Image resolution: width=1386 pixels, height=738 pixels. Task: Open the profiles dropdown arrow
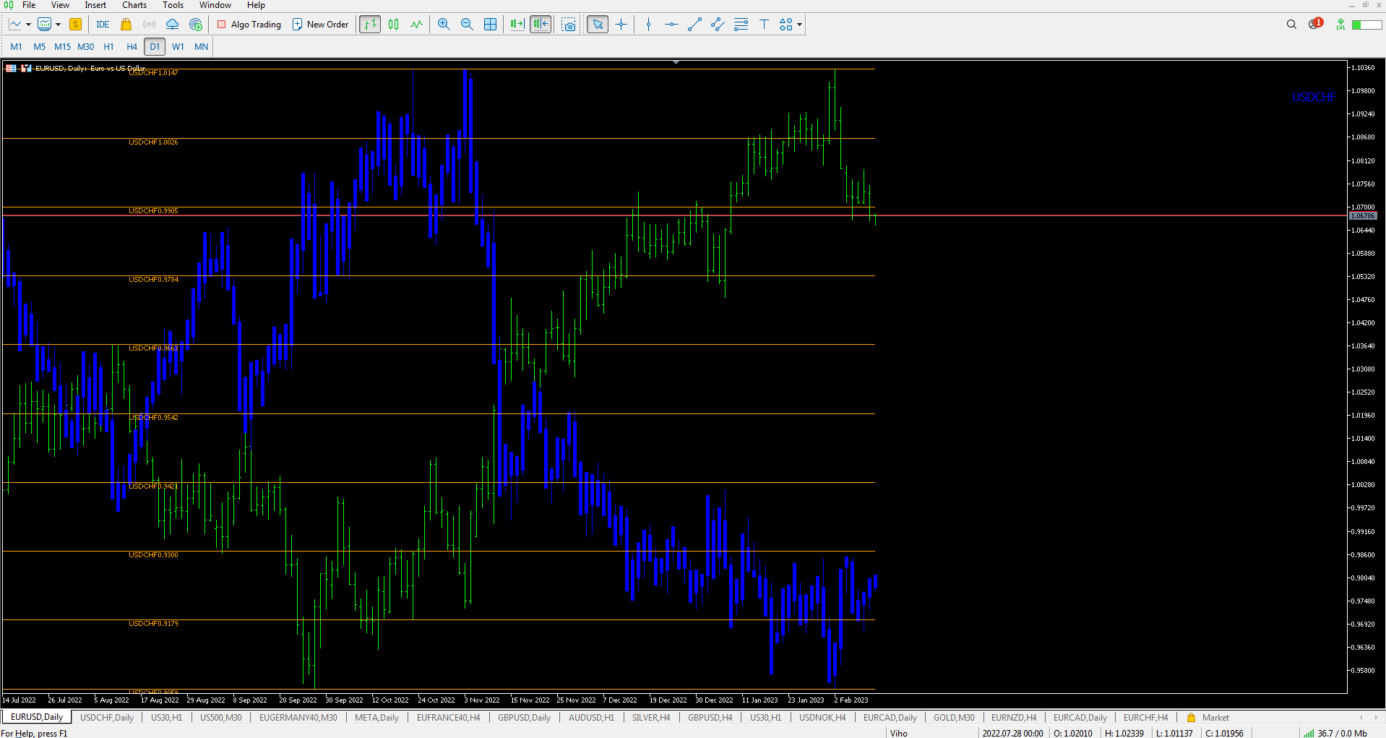58,25
